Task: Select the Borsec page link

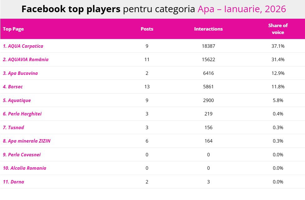Action: (13, 87)
